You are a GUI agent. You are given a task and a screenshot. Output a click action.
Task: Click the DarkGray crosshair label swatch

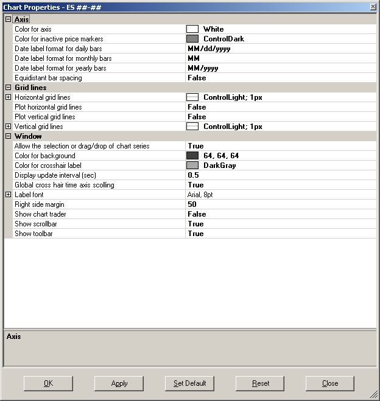click(192, 166)
